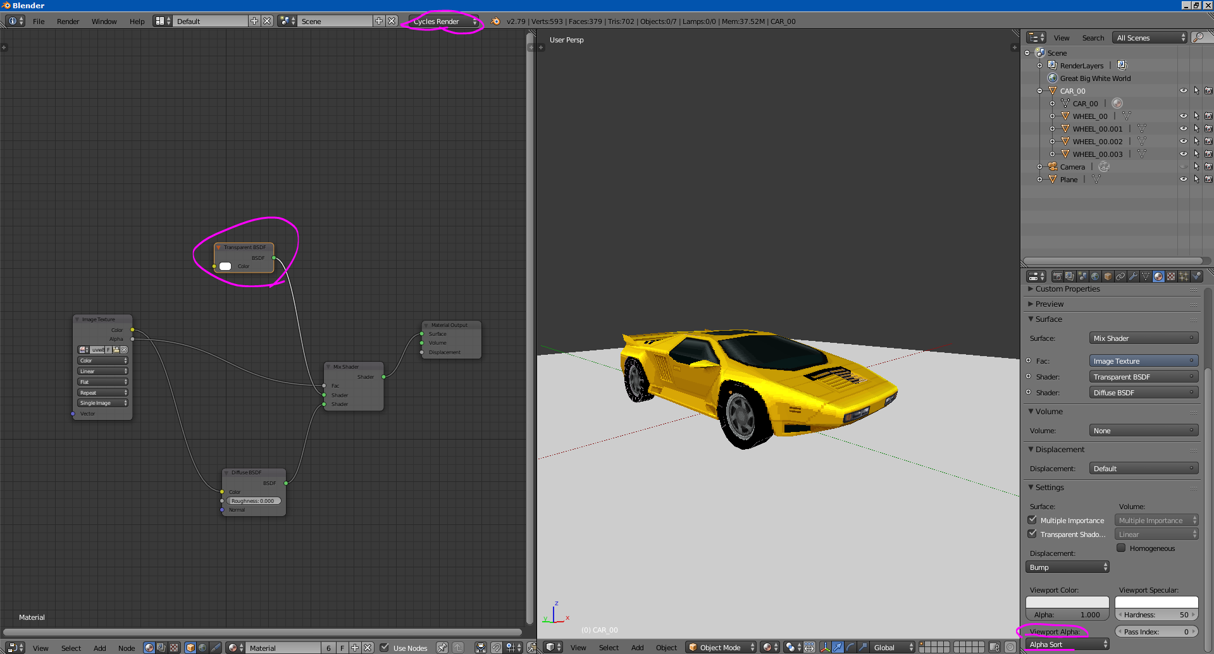Screen dimensions: 1214x654
Task: Click the Transparent BSDF shader button
Action: (1143, 377)
